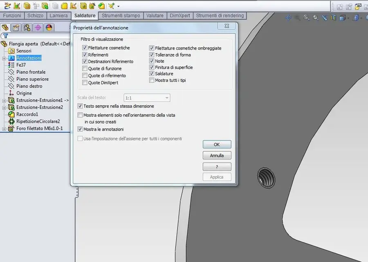Click the Raccordo1 fillet feature icon
The width and height of the screenshot is (368, 262).
point(11,114)
